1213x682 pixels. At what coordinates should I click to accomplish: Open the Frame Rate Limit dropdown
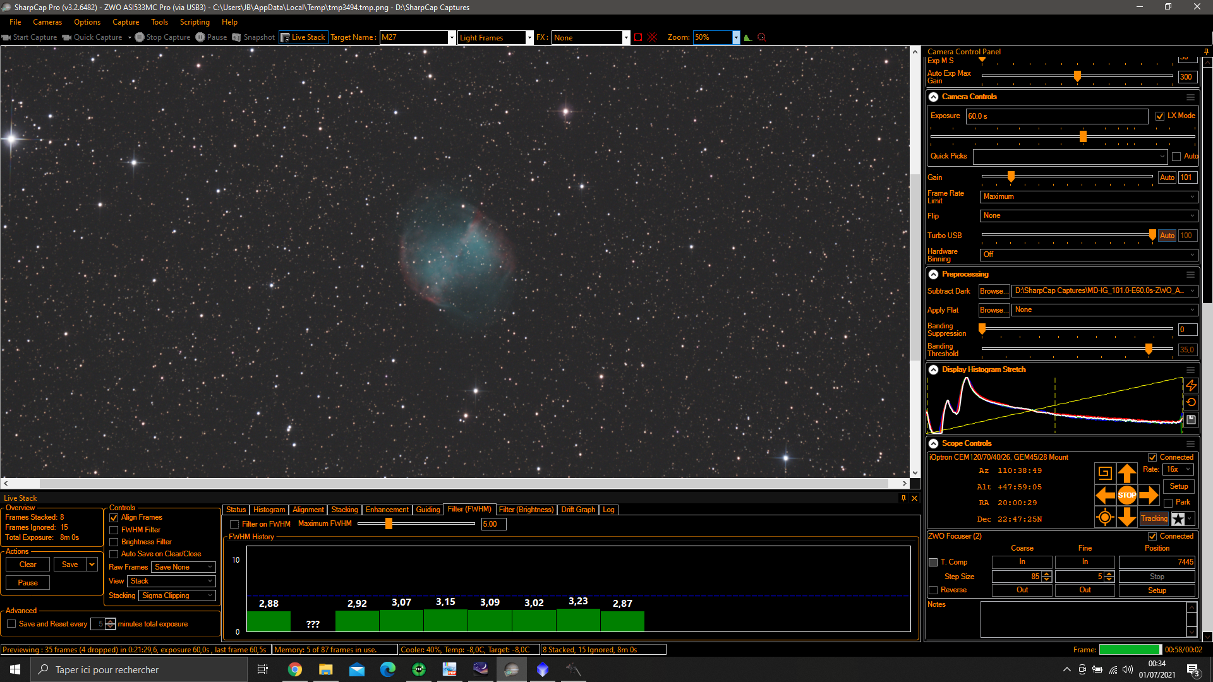(x=1089, y=197)
